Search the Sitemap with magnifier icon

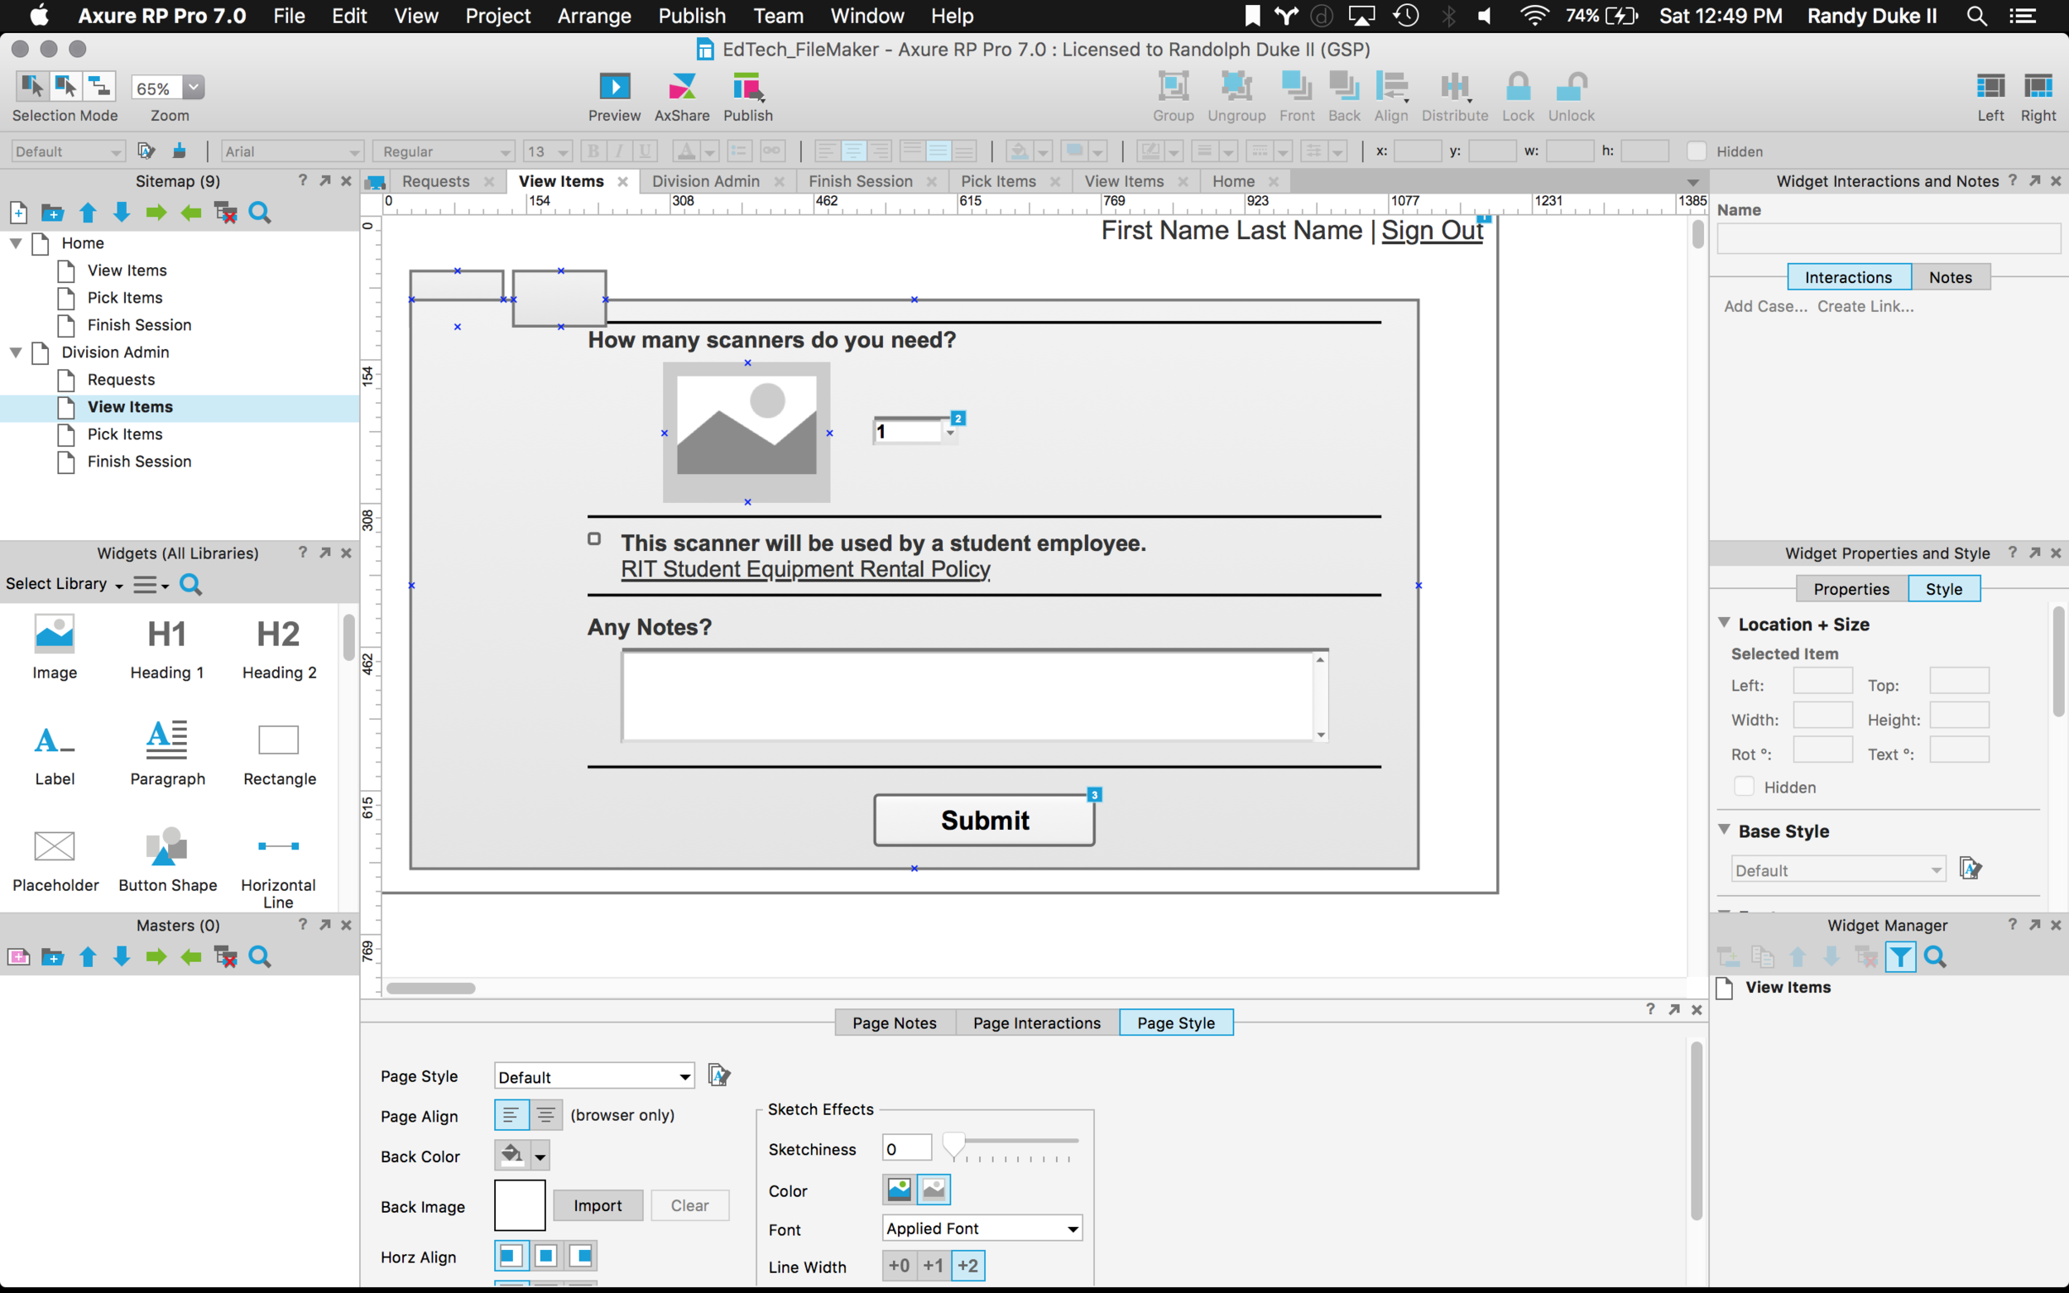pyautogui.click(x=260, y=212)
